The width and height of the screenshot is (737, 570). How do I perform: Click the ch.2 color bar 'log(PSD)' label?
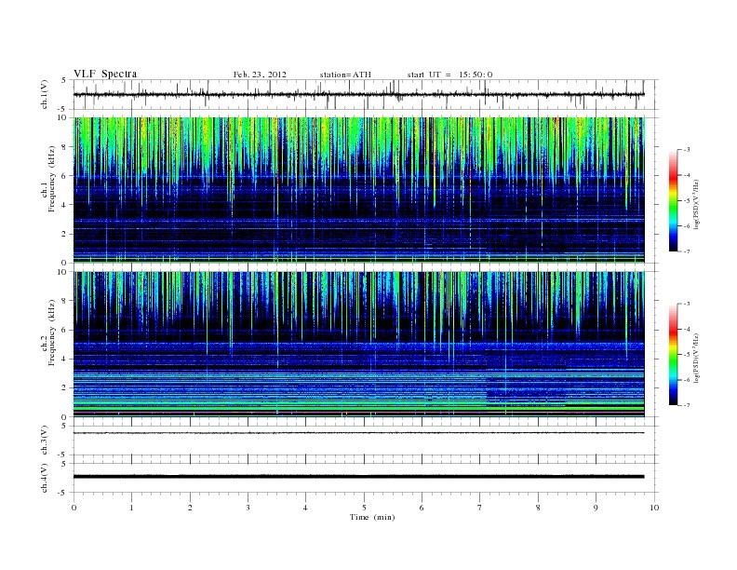[696, 358]
